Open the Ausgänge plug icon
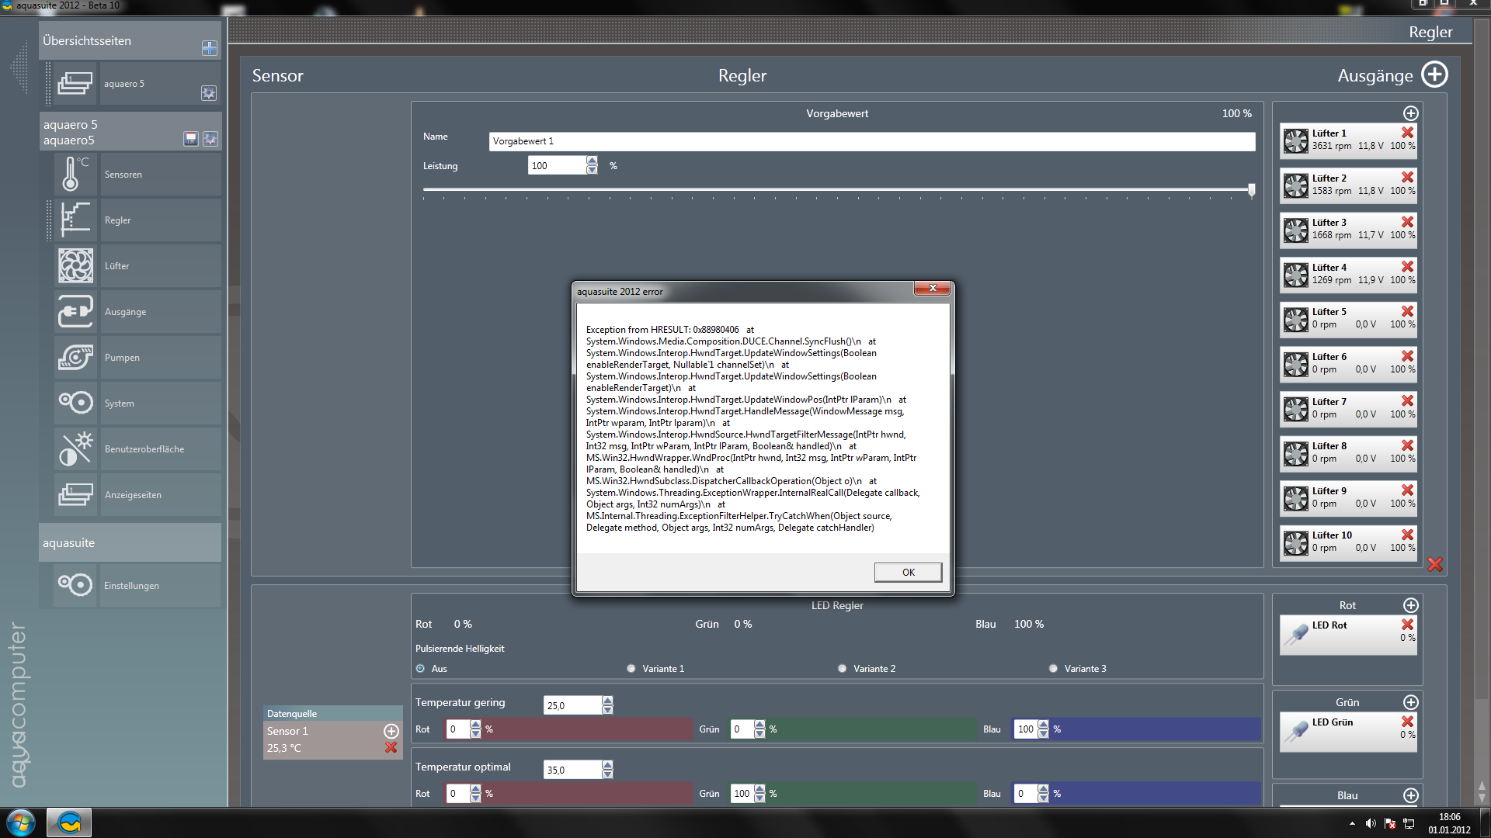 pos(75,312)
